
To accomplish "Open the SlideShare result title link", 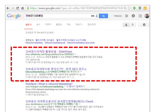I will [x=49, y=51].
